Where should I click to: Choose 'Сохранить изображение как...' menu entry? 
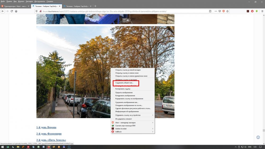click(x=127, y=102)
